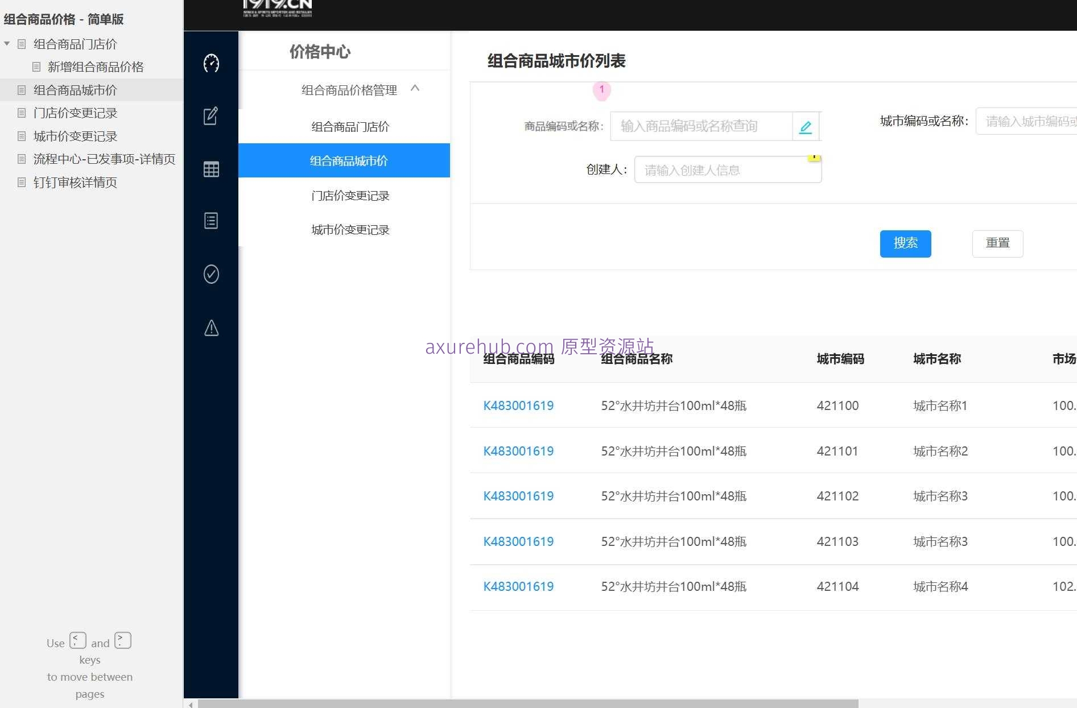Viewport: 1077px width, 708px height.
Task: Click the 1919.CN logo
Action: click(x=278, y=9)
